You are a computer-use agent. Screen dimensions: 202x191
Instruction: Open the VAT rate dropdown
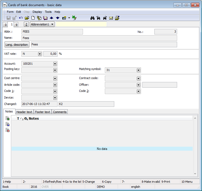[40, 54]
